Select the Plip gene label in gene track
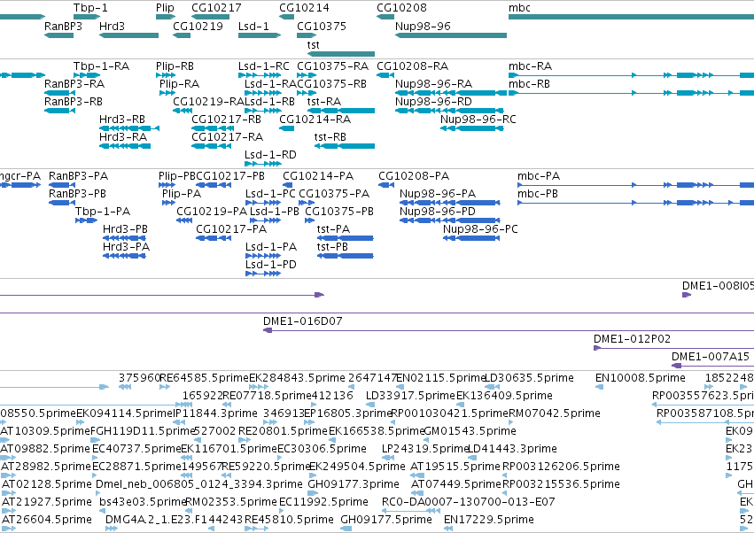The image size is (754, 533). point(165,8)
